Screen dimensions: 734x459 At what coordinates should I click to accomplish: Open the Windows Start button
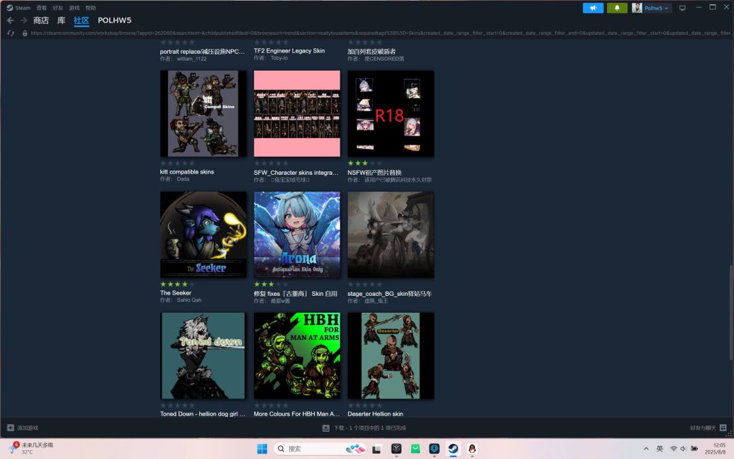point(262,449)
